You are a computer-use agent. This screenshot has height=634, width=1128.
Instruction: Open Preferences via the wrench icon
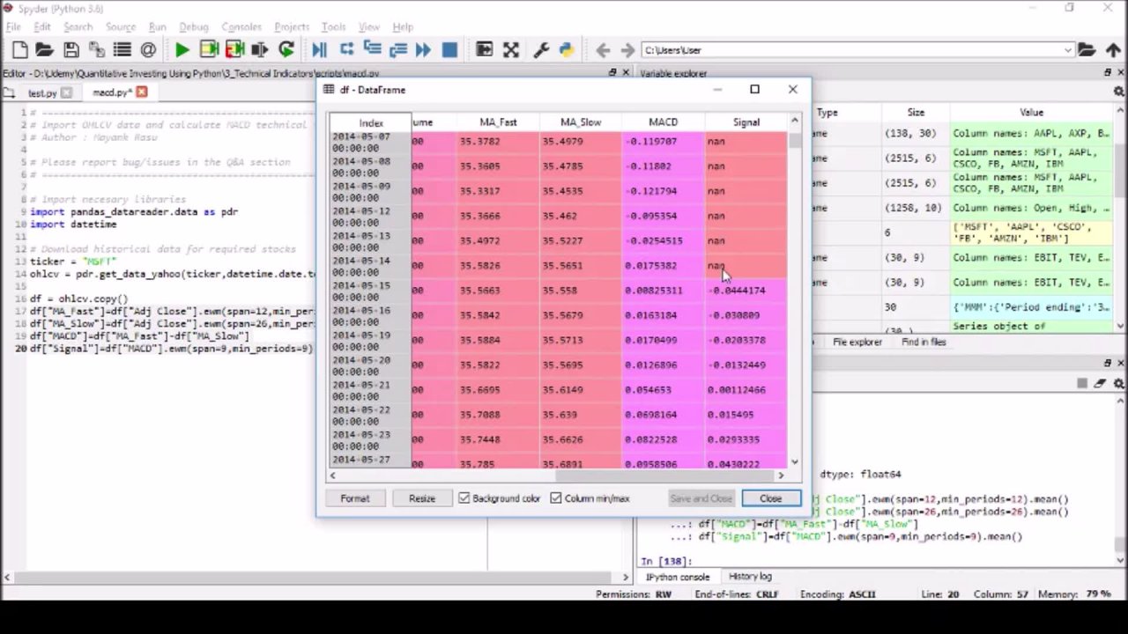tap(541, 50)
